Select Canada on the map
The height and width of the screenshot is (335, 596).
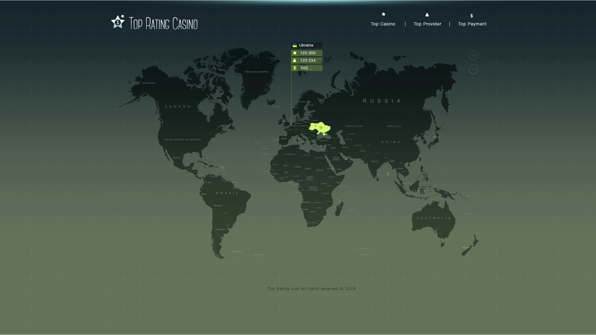[x=178, y=106]
